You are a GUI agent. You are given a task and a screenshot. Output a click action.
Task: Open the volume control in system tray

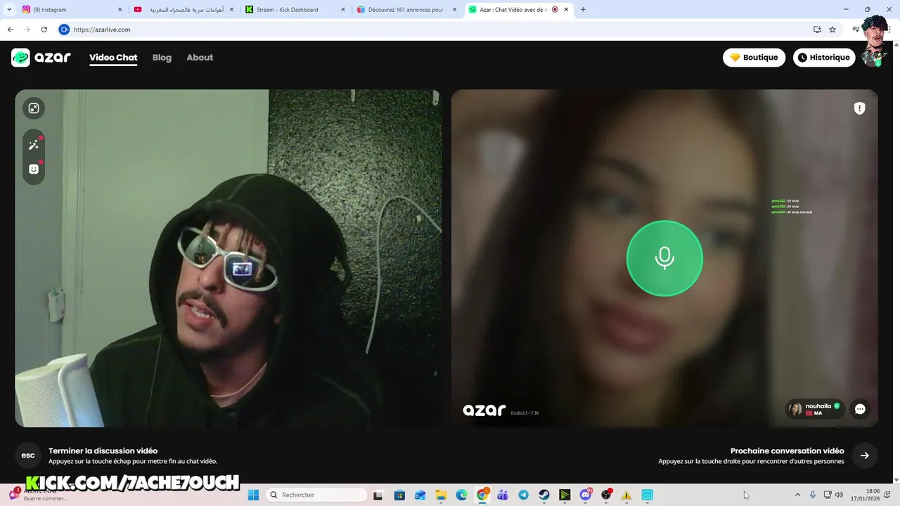(x=839, y=495)
